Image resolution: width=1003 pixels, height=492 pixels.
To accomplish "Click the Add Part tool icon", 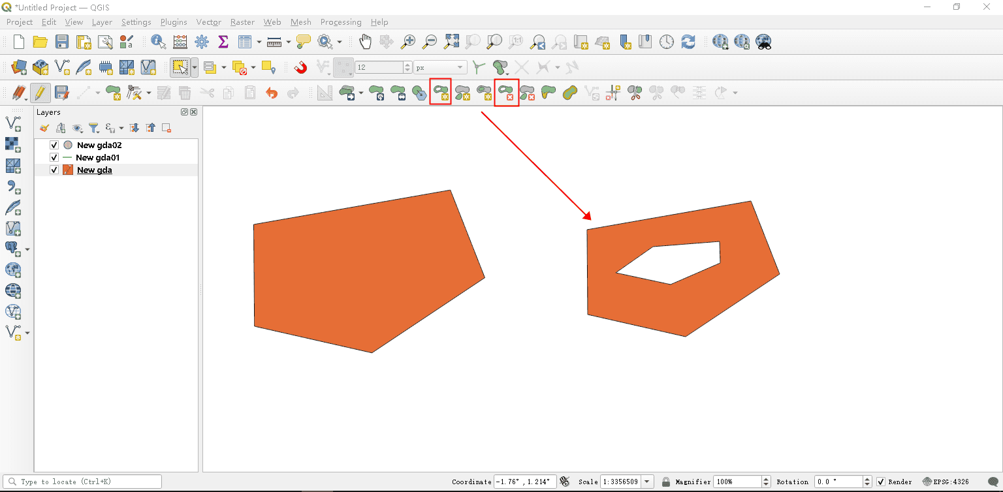I will click(x=463, y=93).
